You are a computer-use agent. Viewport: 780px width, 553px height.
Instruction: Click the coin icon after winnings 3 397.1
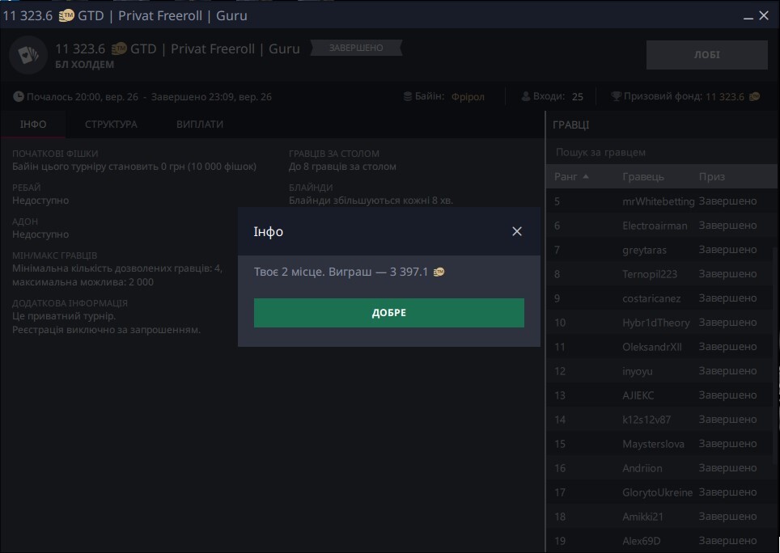[439, 272]
